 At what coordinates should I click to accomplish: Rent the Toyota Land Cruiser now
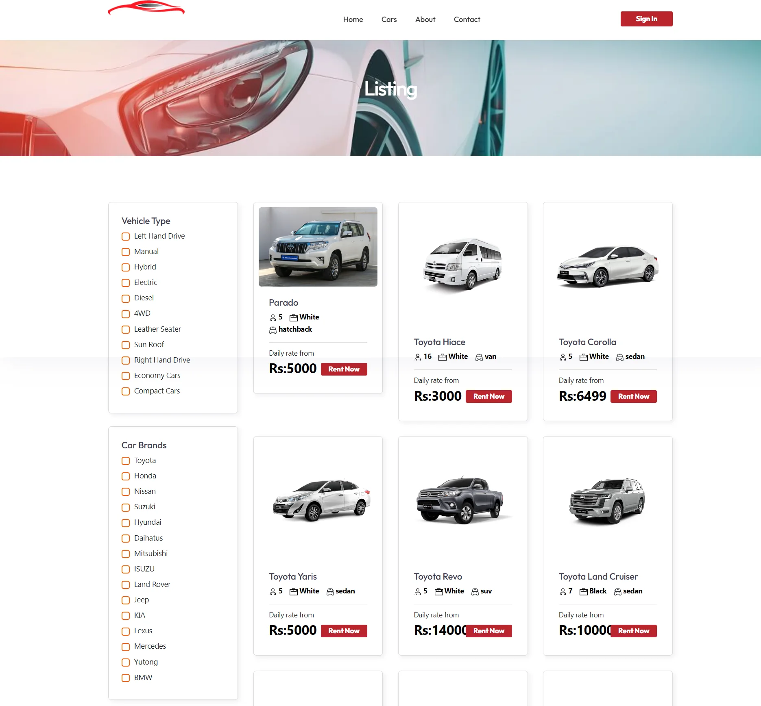coord(633,631)
